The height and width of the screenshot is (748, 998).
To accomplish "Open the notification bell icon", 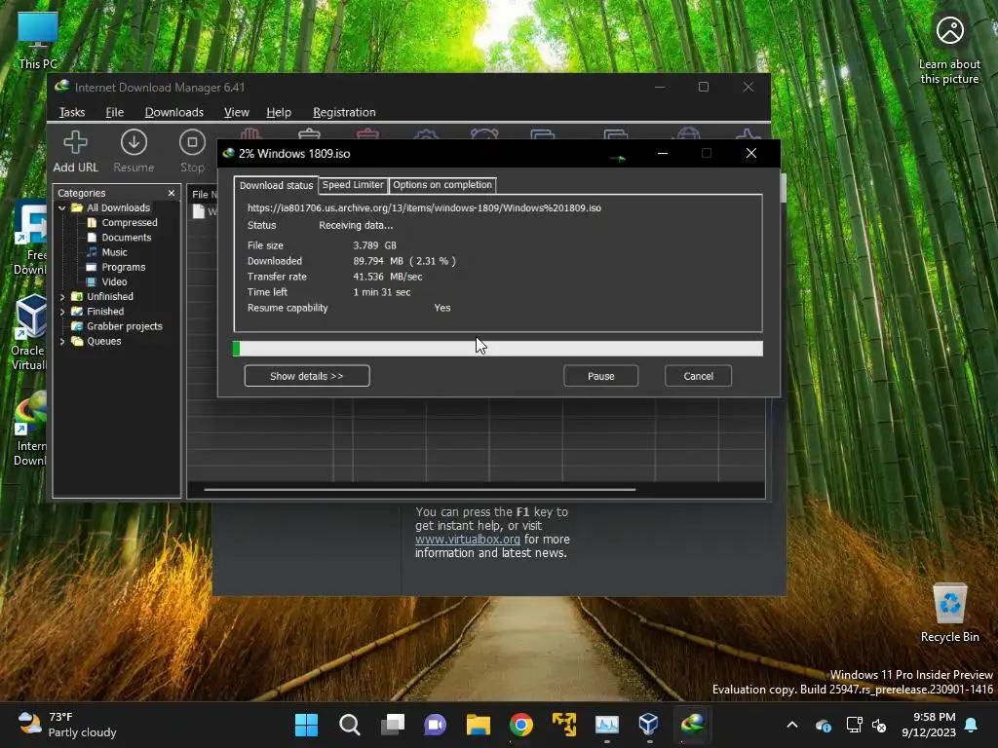I will 972,725.
